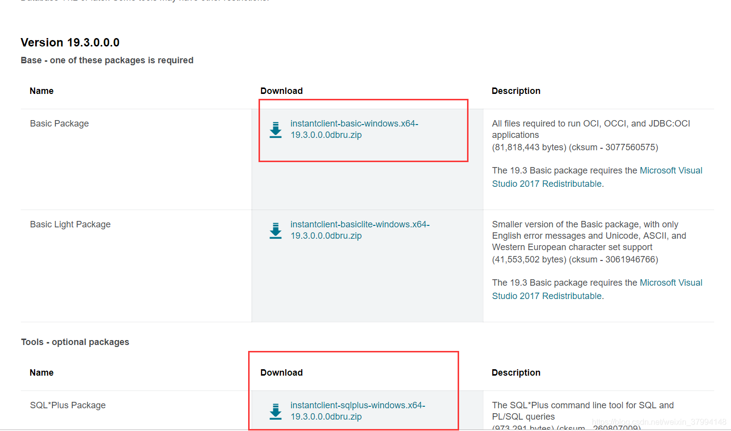
Task: Click download icon for instantclient-sqlplus zip
Action: click(x=275, y=412)
